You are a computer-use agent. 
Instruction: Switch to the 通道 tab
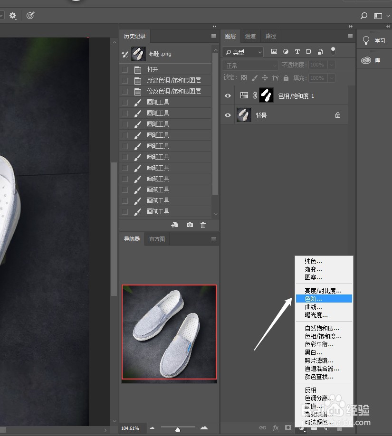(x=250, y=36)
